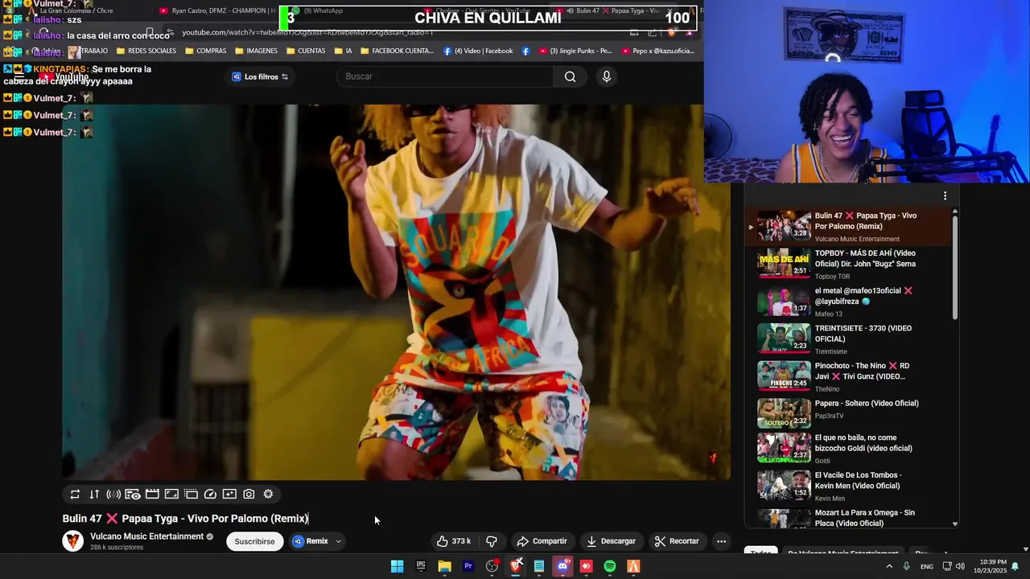Viewport: 1030px width, 579px height.
Task: Click playlist scrollbar down arrow
Action: click(955, 524)
